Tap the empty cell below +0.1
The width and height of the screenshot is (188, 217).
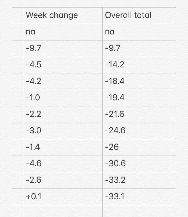(x=63, y=211)
